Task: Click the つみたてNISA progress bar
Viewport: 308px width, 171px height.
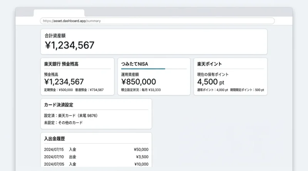Action: pos(154,69)
